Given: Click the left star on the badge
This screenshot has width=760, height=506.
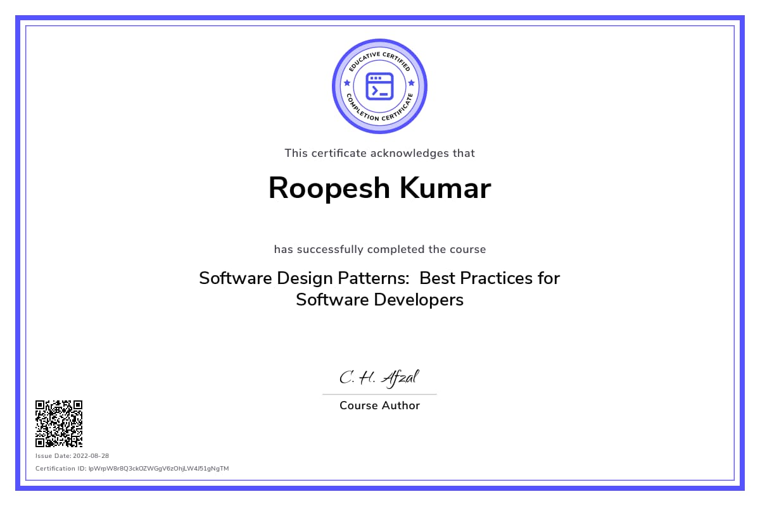Looking at the screenshot, I should [346, 83].
